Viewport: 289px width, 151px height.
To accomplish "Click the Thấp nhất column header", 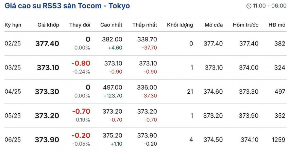I will pyautogui.click(x=144, y=25).
